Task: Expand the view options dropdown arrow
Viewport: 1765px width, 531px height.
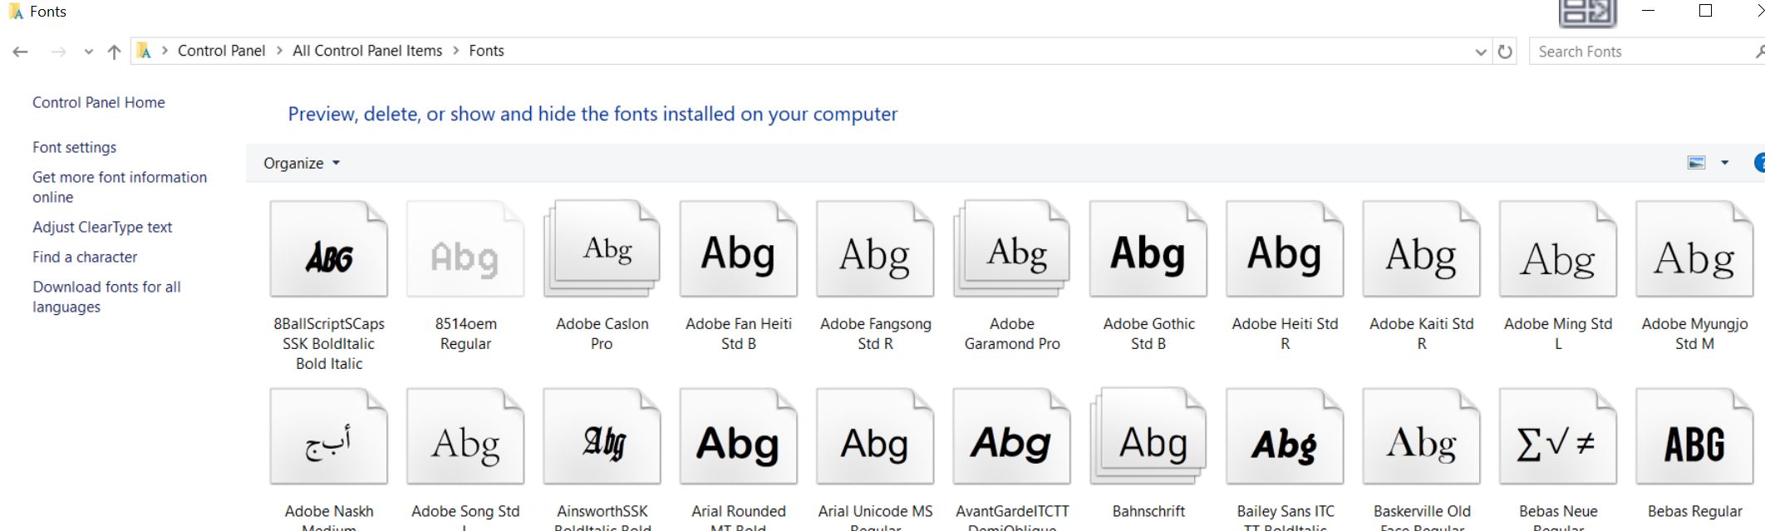Action: click(x=1724, y=163)
